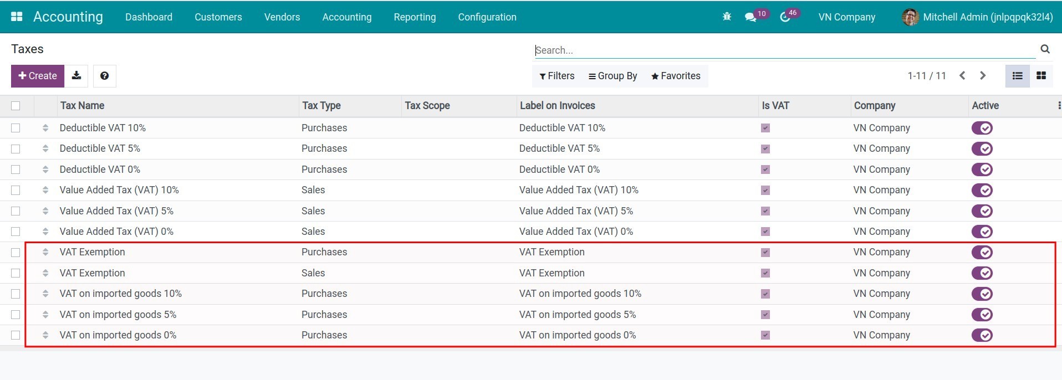
Task: Open the apps grid home menu icon
Action: point(17,17)
